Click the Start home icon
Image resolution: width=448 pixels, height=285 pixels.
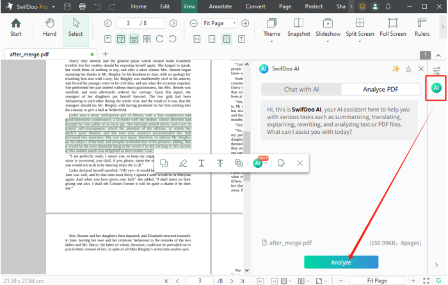(16, 28)
